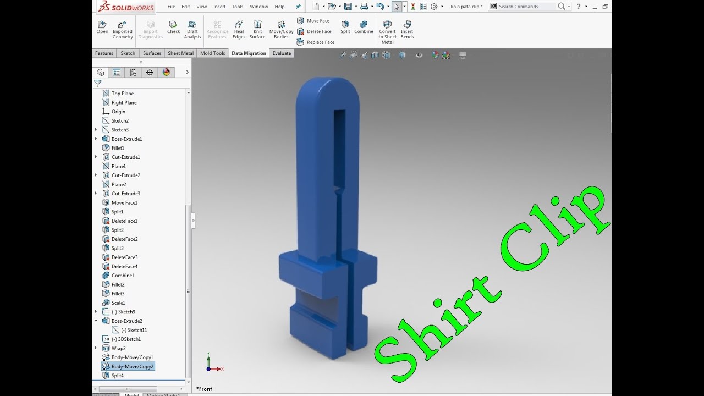The width and height of the screenshot is (704, 396).
Task: Select the Combine1 feature in tree
Action: point(118,276)
